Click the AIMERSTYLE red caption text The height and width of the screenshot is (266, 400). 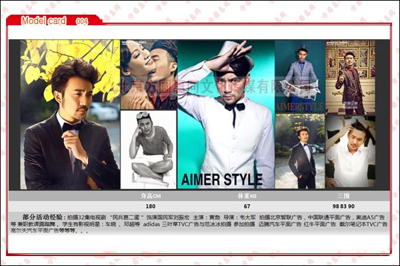[x=299, y=106]
